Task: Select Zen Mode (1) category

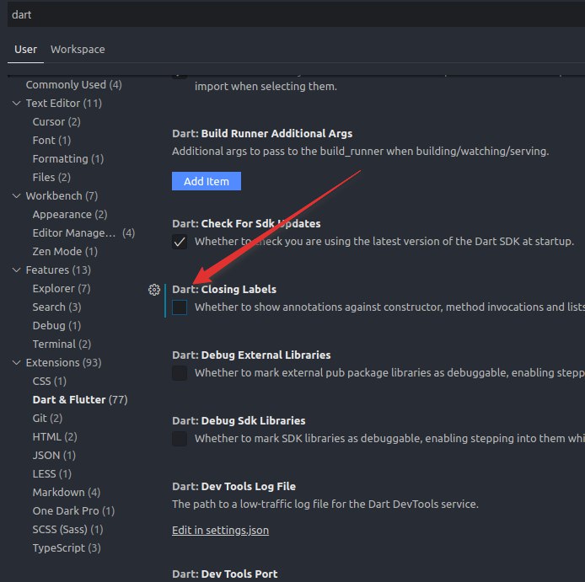Action: tap(65, 252)
